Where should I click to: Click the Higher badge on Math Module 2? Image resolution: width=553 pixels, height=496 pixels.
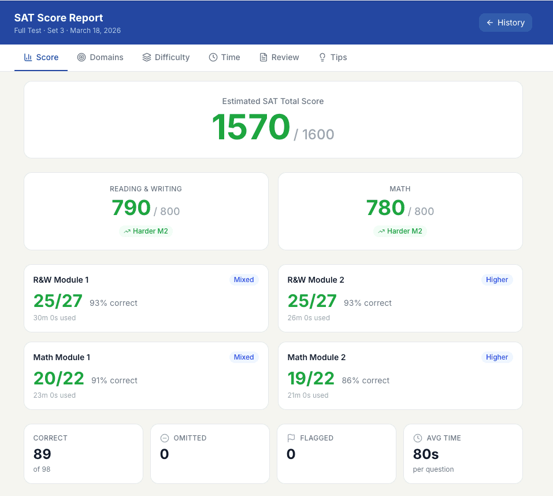[x=497, y=357]
